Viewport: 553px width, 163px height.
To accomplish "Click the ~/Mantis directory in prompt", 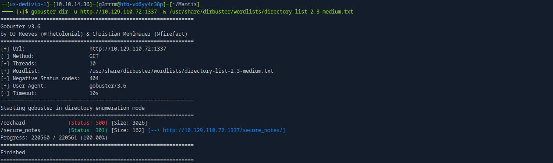I will click(166, 4).
